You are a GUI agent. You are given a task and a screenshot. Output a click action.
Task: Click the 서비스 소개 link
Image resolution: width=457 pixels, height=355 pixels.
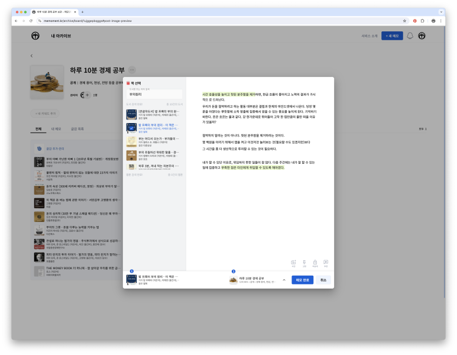pos(370,36)
